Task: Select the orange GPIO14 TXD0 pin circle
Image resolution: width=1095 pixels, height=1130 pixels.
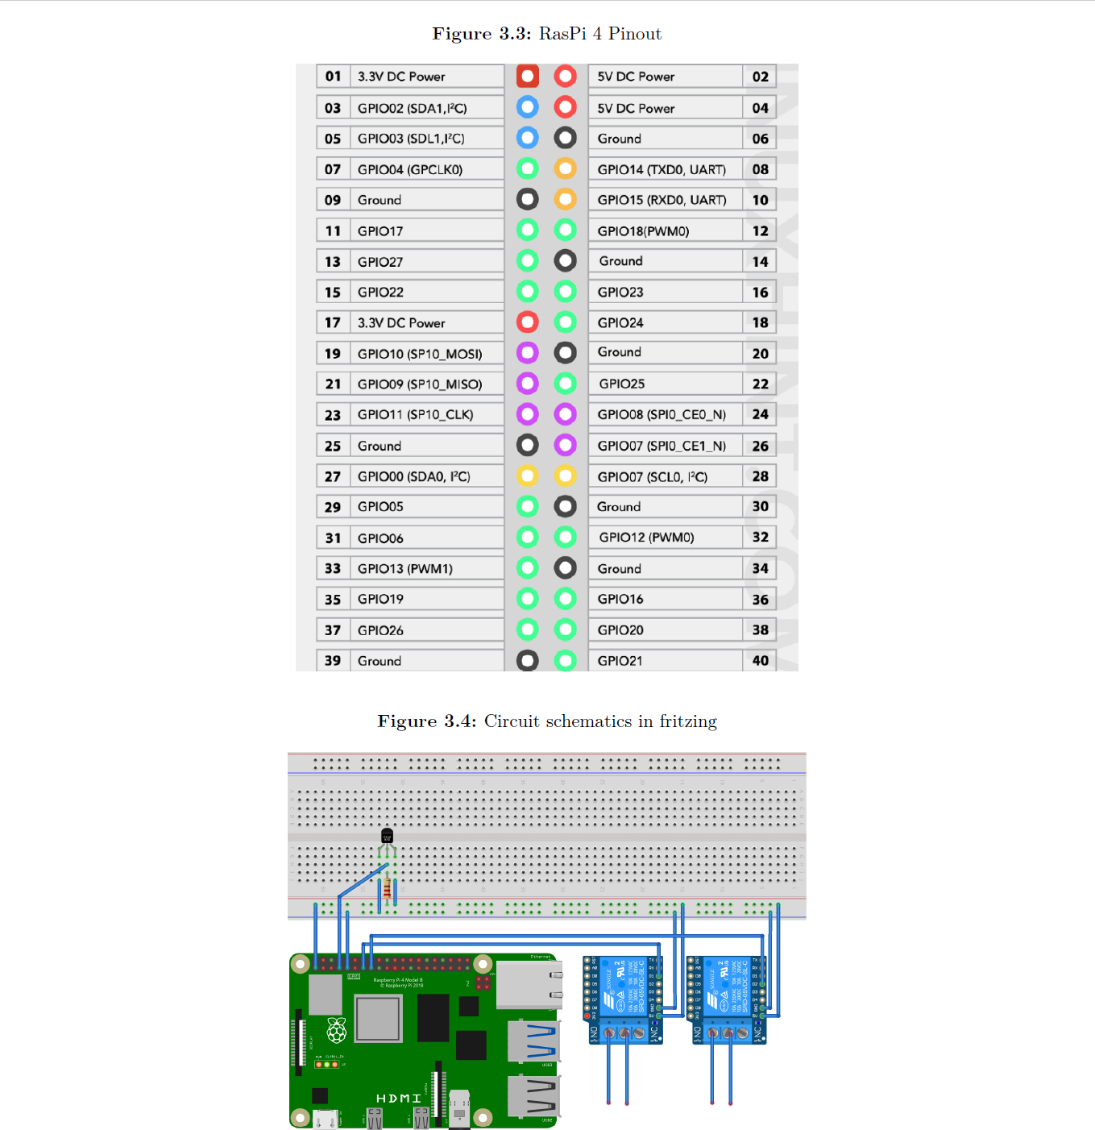Action: point(565,168)
